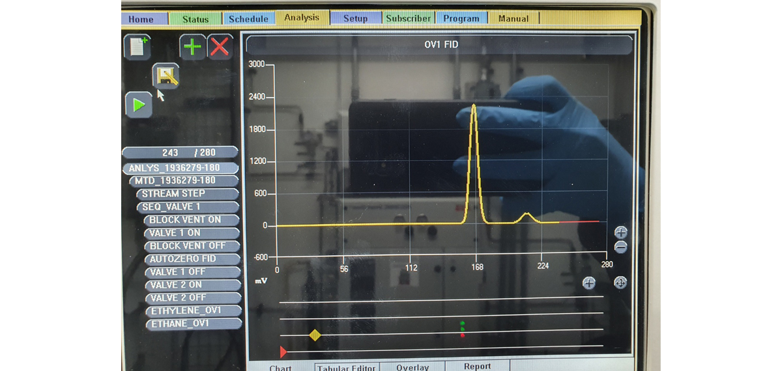Switch to the Program tab
This screenshot has height=371, width=782.
[461, 19]
